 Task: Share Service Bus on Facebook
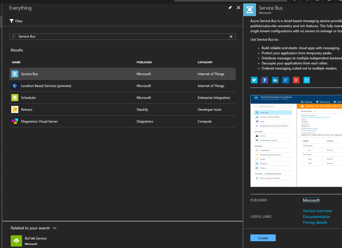(x=265, y=80)
